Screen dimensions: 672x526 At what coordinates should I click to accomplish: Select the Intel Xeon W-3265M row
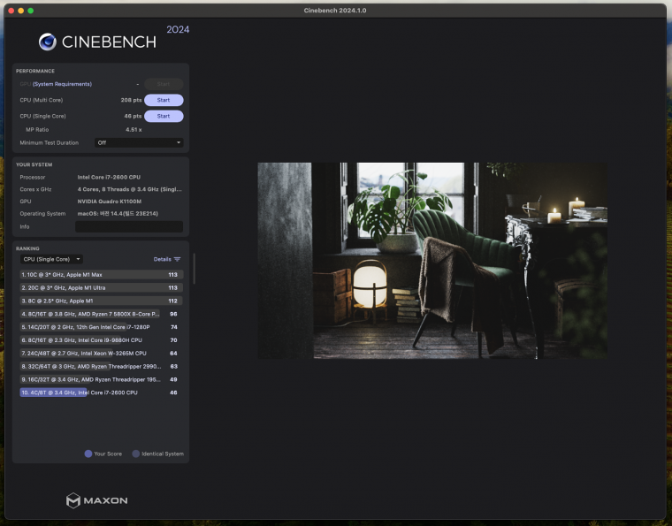point(102,354)
